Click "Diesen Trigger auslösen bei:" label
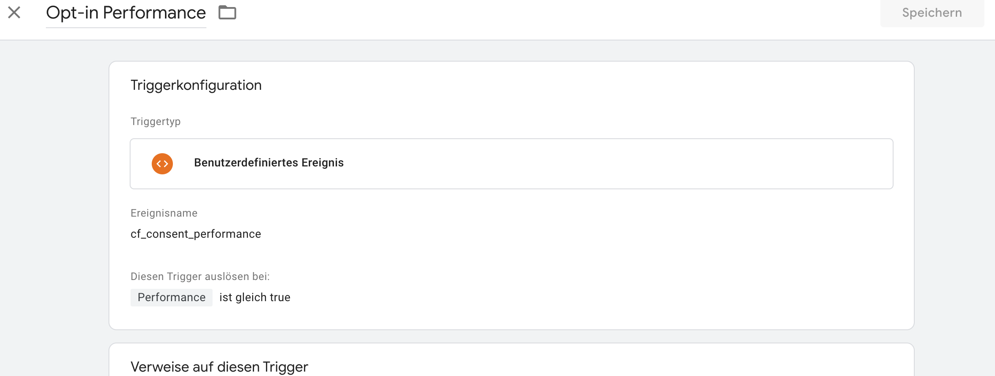 tap(200, 276)
